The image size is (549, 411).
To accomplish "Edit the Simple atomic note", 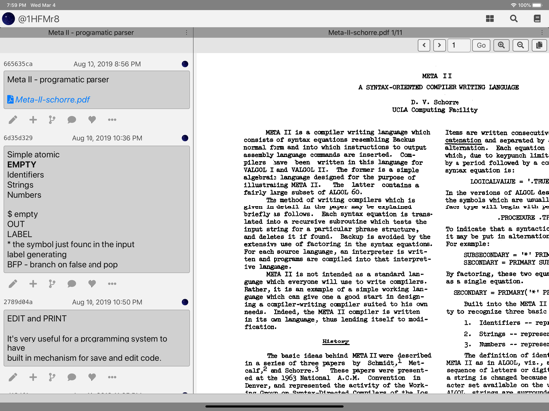I will [13, 284].
